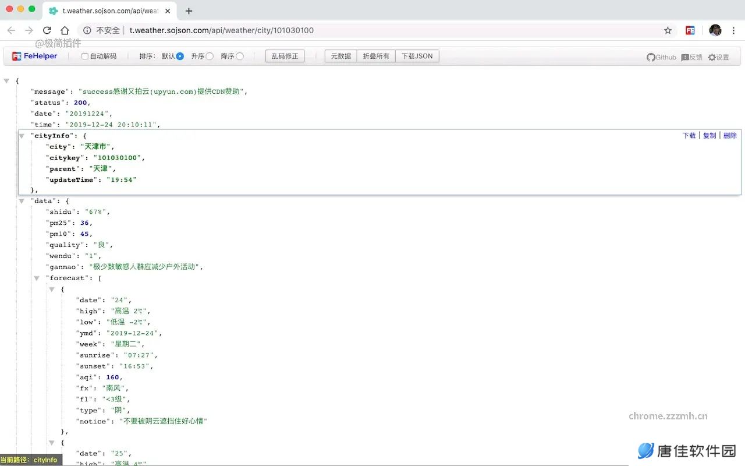Click the updateTime value "19:54"

pyautogui.click(x=121, y=180)
